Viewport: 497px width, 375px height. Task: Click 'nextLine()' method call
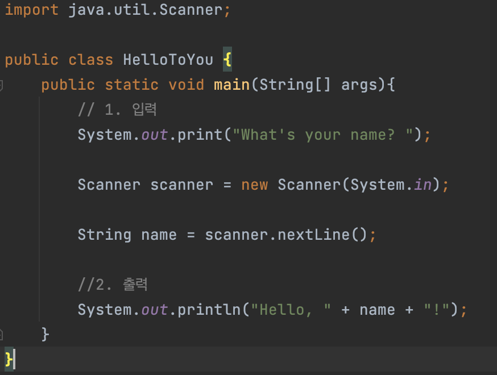tap(322, 235)
